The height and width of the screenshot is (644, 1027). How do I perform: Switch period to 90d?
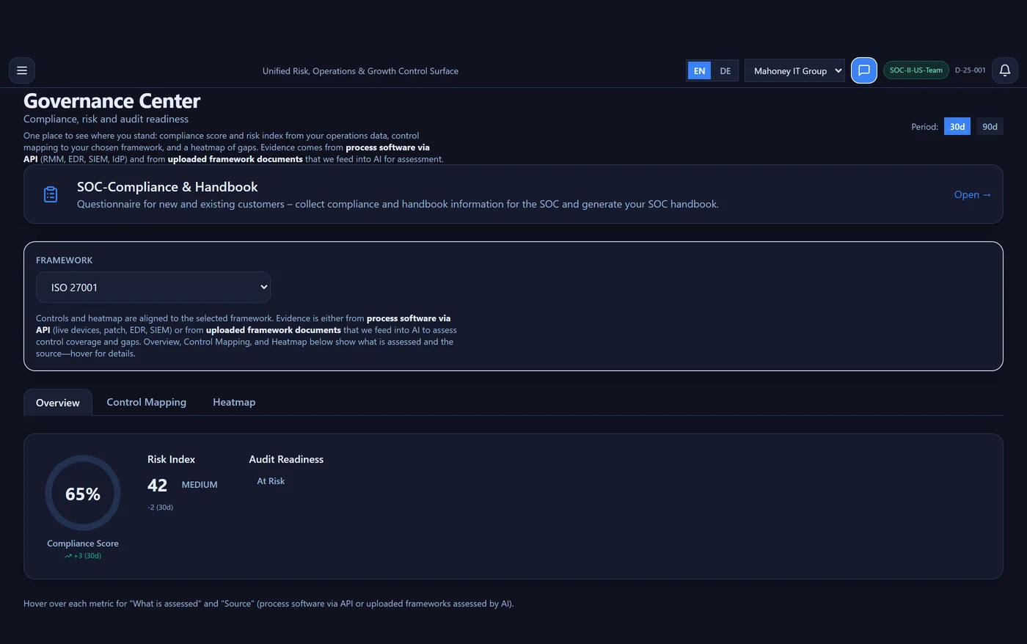989,126
